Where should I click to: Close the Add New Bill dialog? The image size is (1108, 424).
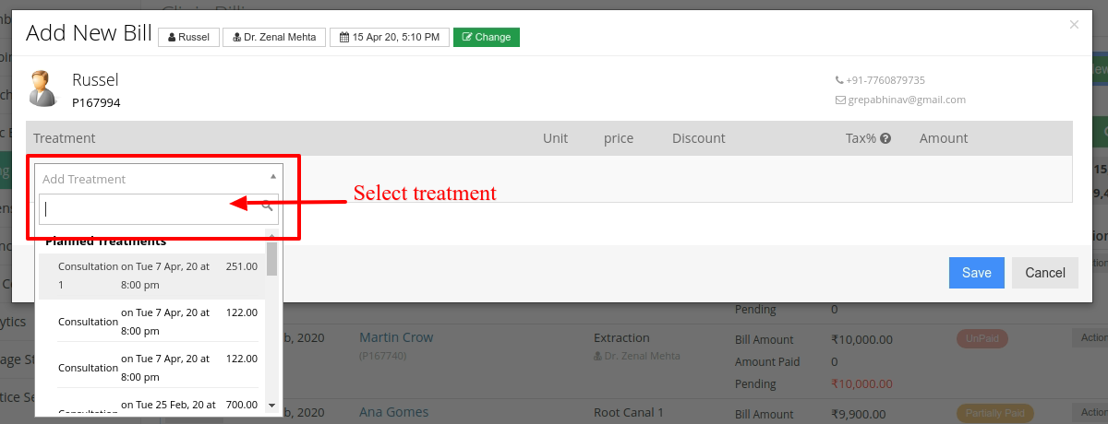pos(1074,25)
